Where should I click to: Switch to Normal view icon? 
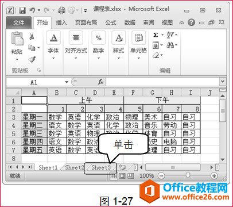click(x=114, y=176)
